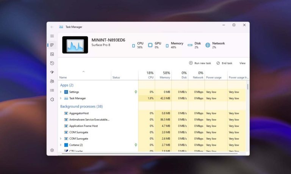Viewport: 291px width, 174px height.
Task: Click the CPU 56% header label
Action: point(140,45)
